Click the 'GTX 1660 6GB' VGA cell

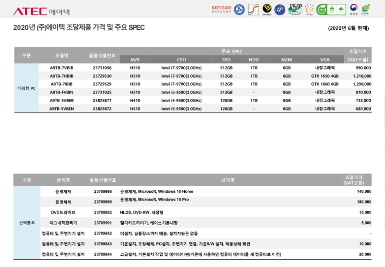pyautogui.click(x=325, y=84)
